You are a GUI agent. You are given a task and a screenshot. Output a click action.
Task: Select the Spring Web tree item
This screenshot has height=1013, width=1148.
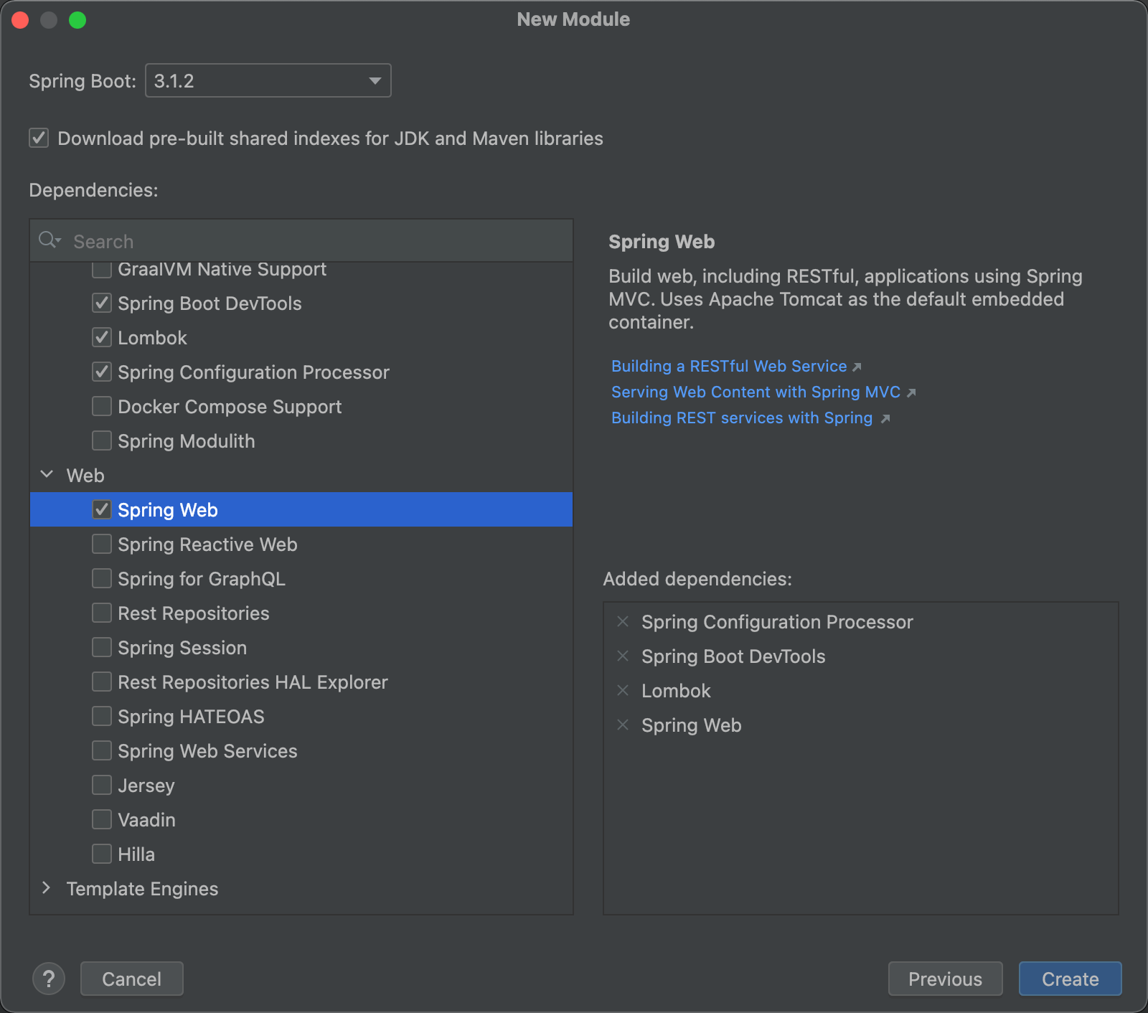point(168,510)
